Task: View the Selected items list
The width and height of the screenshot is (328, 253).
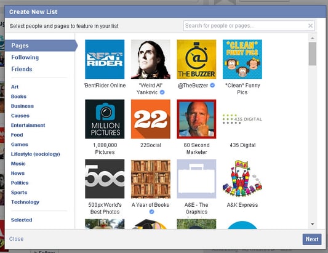Action: coord(22,220)
